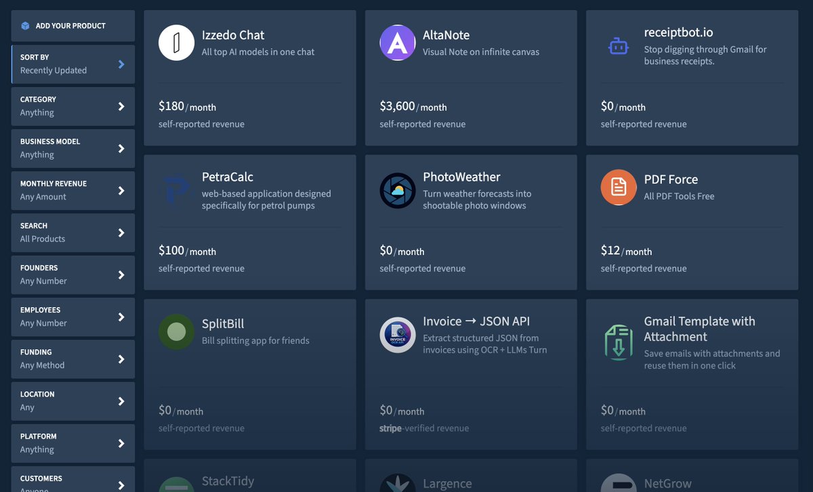This screenshot has width=813, height=492.
Task: Expand the Monthly Revenue filter chevron
Action: (121, 191)
